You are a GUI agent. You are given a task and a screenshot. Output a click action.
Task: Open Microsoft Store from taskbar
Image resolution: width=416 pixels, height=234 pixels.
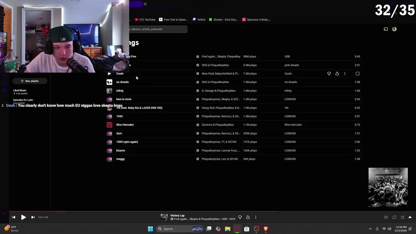click(247, 229)
